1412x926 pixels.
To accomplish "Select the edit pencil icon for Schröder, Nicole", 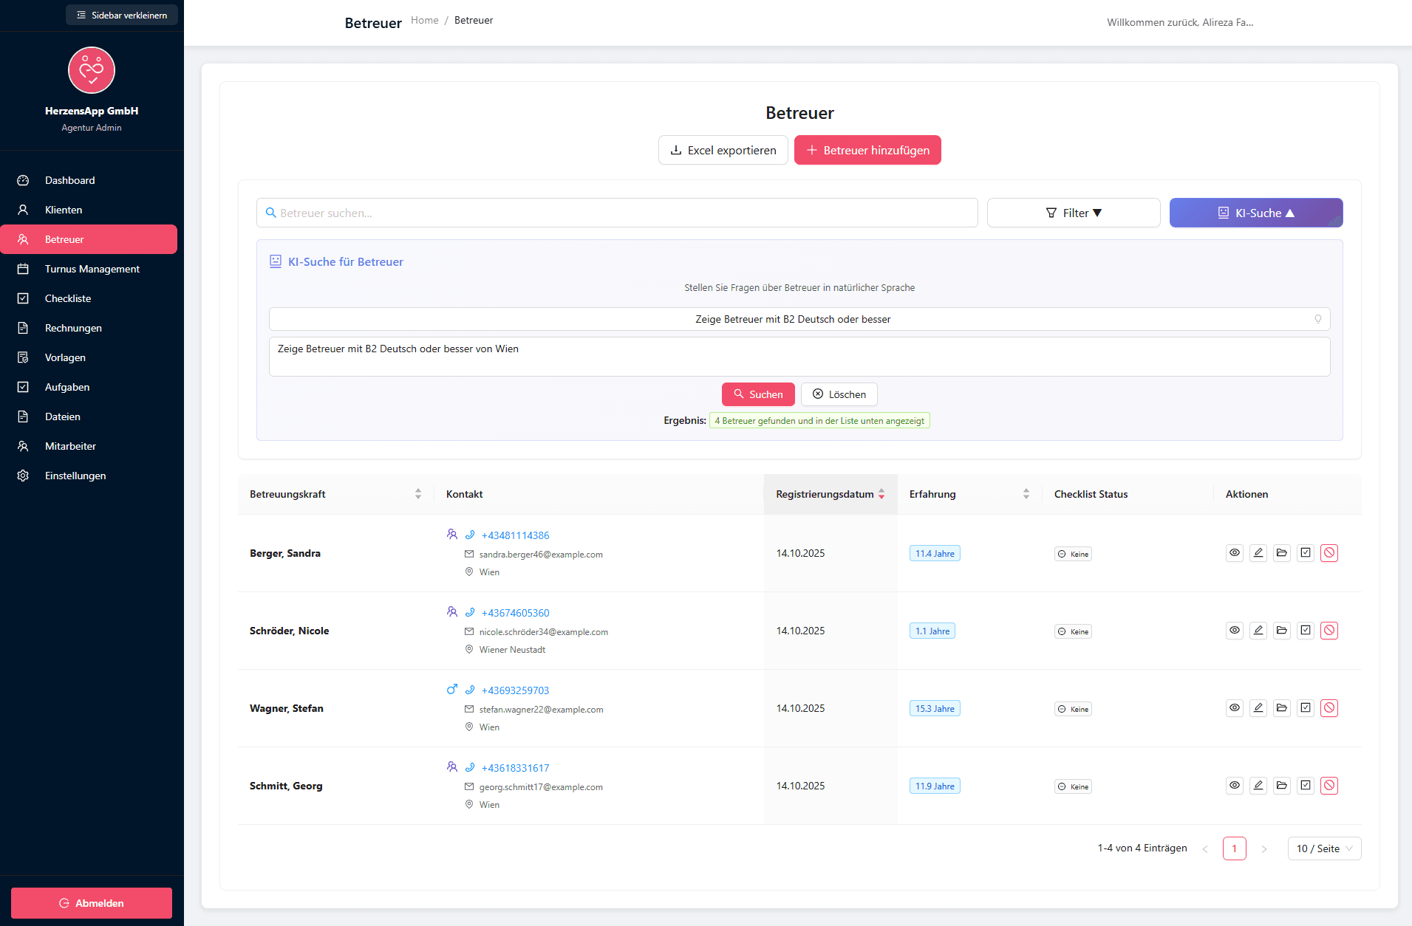I will point(1258,630).
